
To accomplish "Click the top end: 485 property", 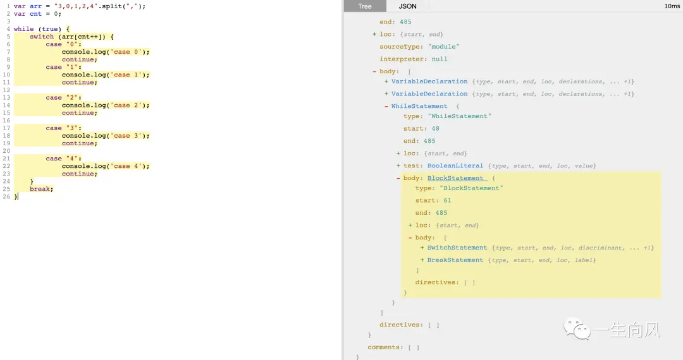I will coord(395,21).
